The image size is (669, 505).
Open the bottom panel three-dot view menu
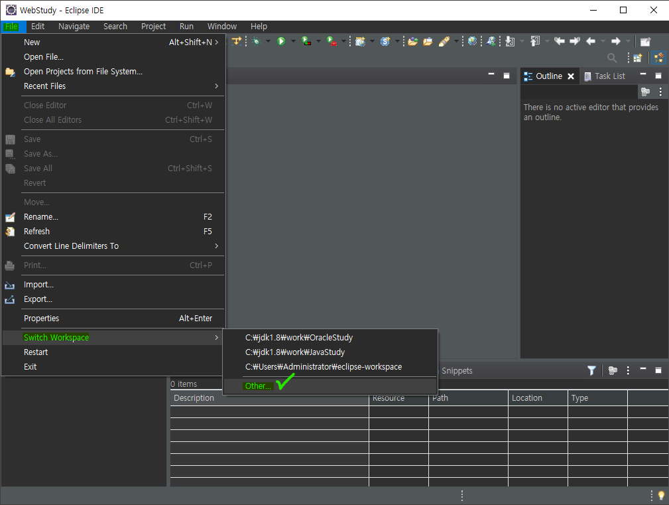628,370
